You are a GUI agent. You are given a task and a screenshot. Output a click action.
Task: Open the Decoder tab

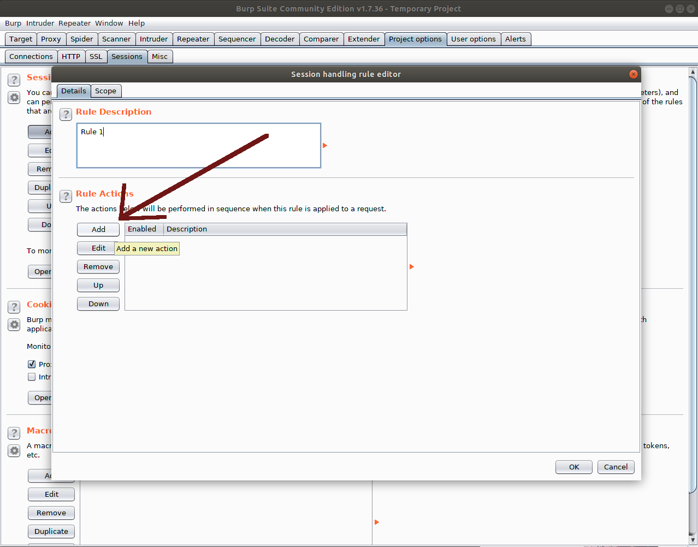(x=280, y=39)
